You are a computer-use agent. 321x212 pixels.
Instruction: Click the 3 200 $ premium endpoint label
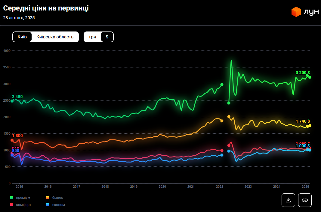click(302, 73)
